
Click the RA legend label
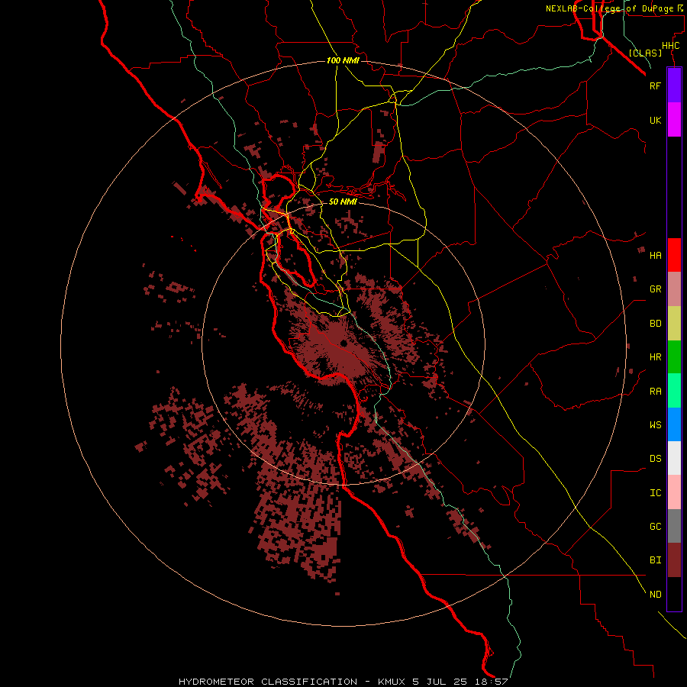click(655, 392)
